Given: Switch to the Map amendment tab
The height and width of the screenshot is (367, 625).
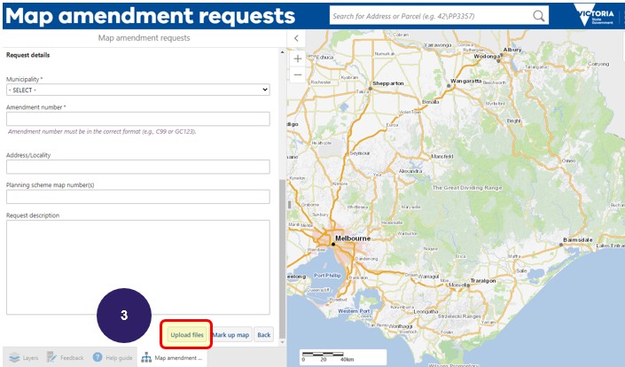Looking at the screenshot, I should [173, 358].
